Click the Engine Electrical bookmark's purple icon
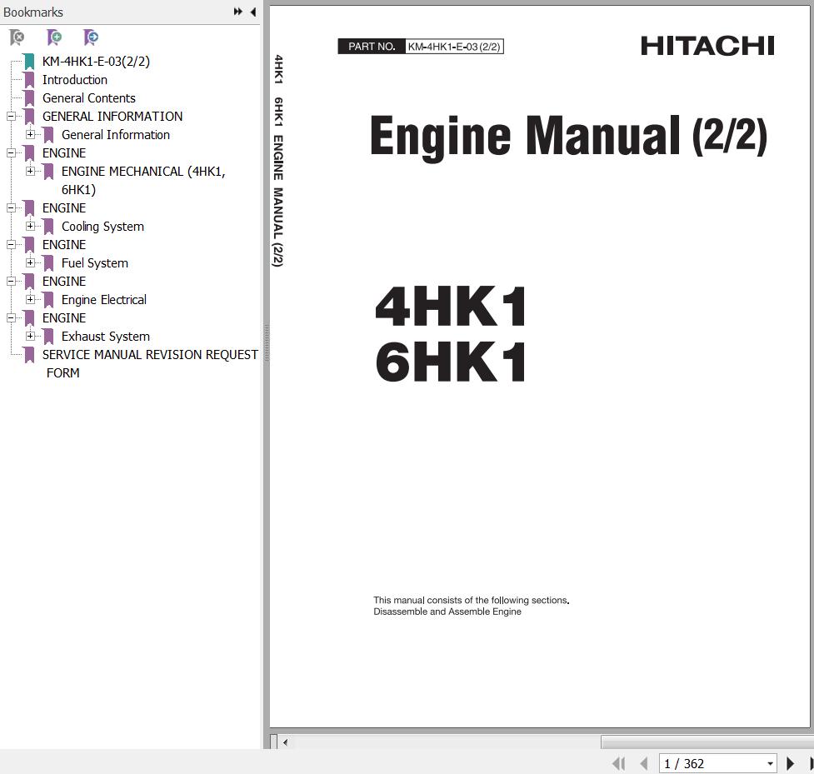Viewport: 814px width, 774px height. coord(48,300)
